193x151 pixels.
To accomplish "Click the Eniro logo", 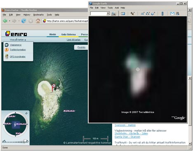I will coord(16,34).
